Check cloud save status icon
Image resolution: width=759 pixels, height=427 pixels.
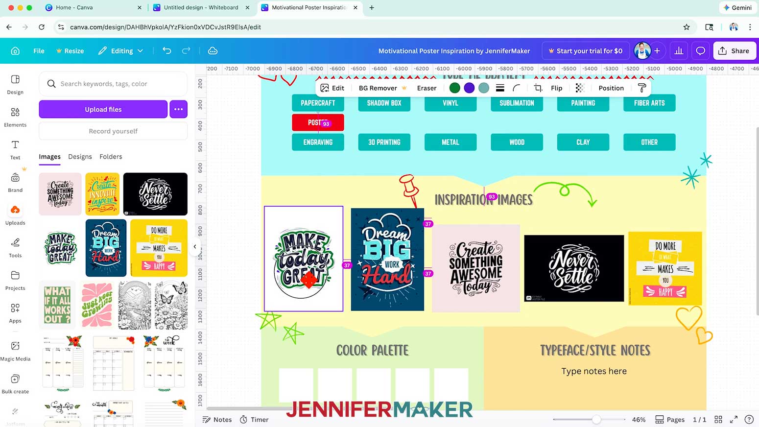click(213, 51)
